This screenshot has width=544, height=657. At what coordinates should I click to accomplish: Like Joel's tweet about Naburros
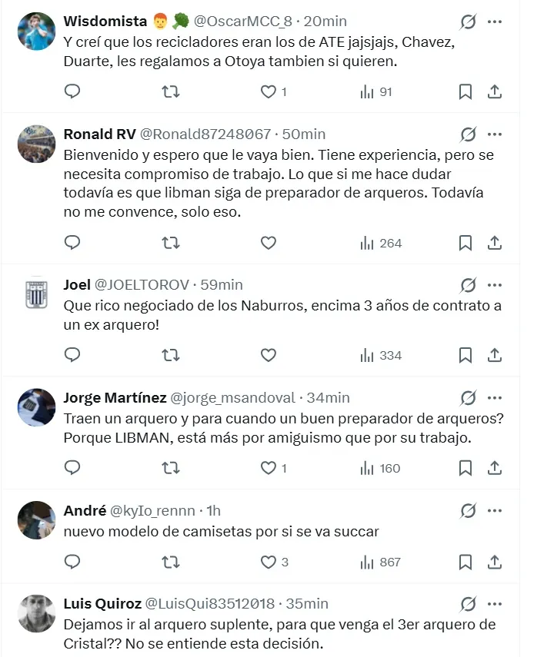click(268, 355)
